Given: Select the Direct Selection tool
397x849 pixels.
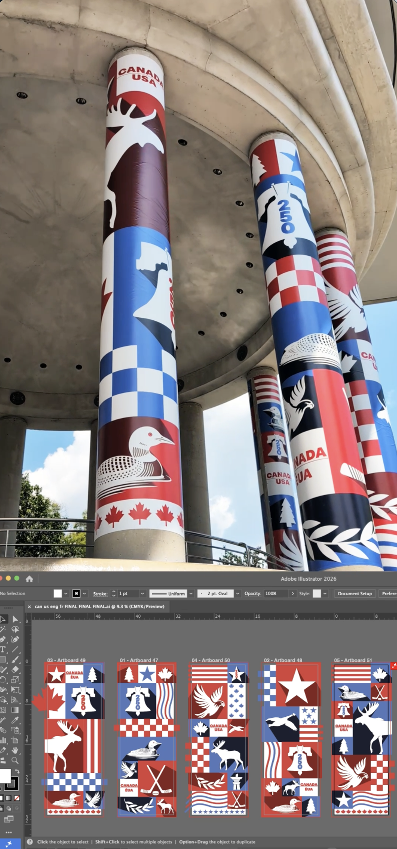Looking at the screenshot, I should [15, 619].
